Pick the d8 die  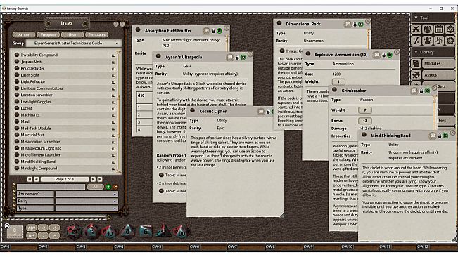[127, 232]
